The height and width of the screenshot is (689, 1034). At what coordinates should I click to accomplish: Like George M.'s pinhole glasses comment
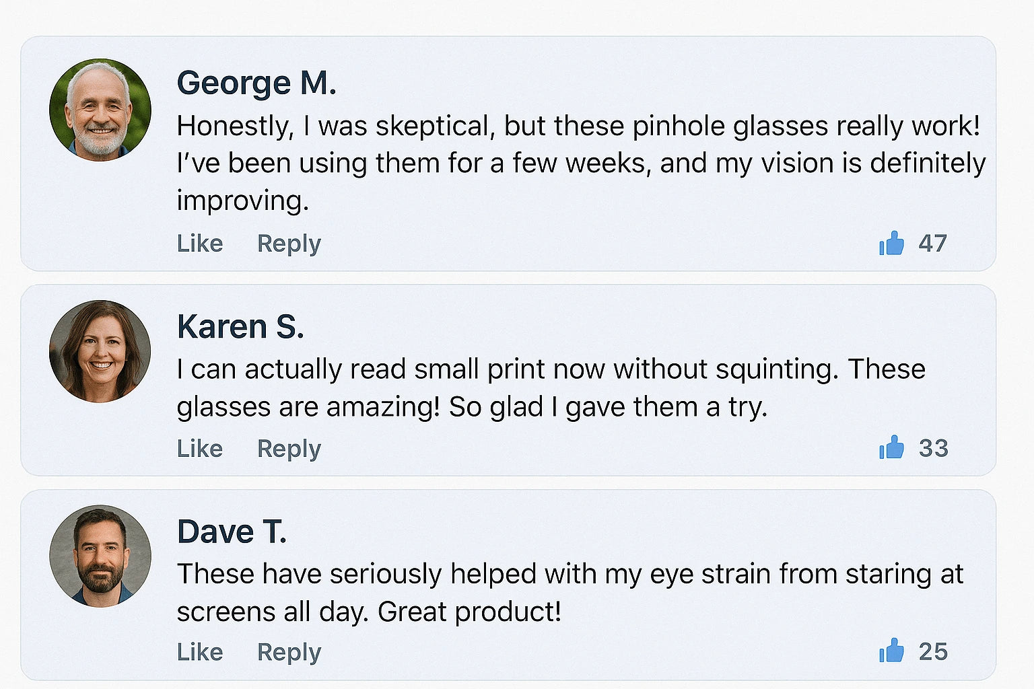200,243
